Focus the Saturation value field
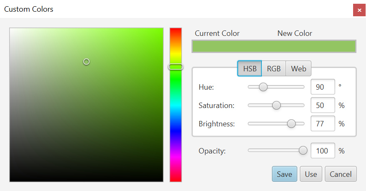This screenshot has height=191, width=366. (x=323, y=105)
